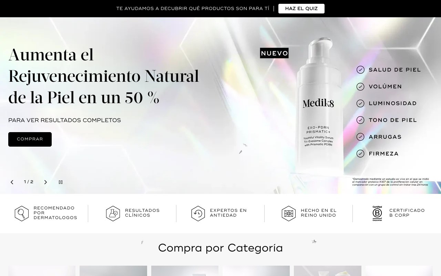Click the LUMINOSIDAD benefit text

pyautogui.click(x=393, y=103)
